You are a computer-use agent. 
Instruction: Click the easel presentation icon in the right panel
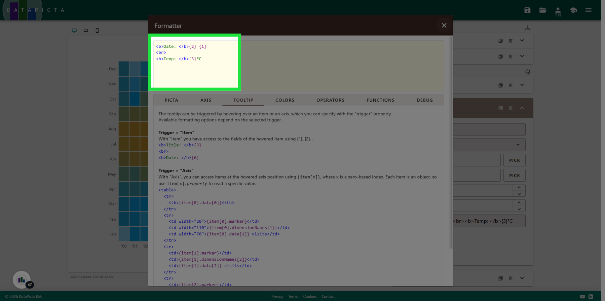click(x=528, y=72)
